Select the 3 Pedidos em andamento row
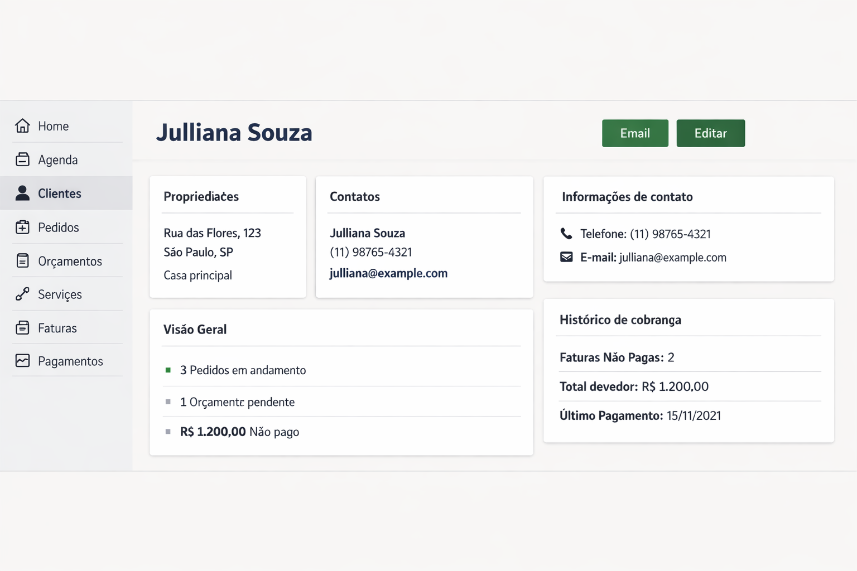Image resolution: width=857 pixels, height=571 pixels. 243,370
